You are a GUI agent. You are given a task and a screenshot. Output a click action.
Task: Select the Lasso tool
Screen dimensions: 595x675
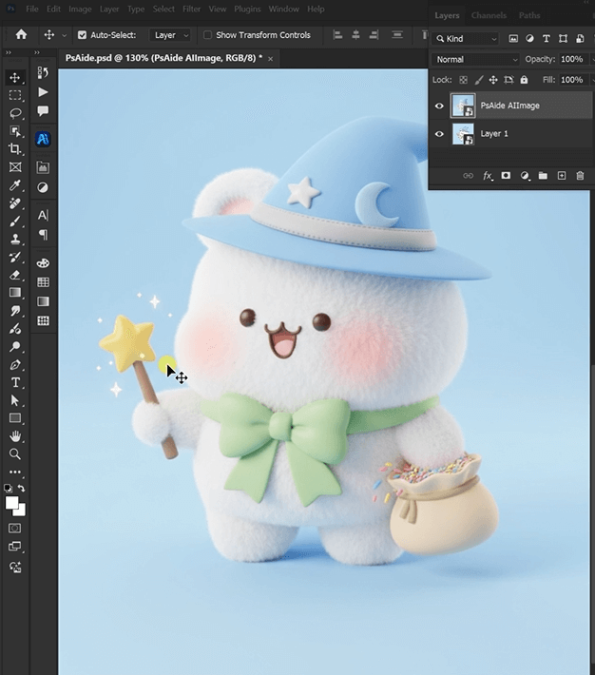15,113
